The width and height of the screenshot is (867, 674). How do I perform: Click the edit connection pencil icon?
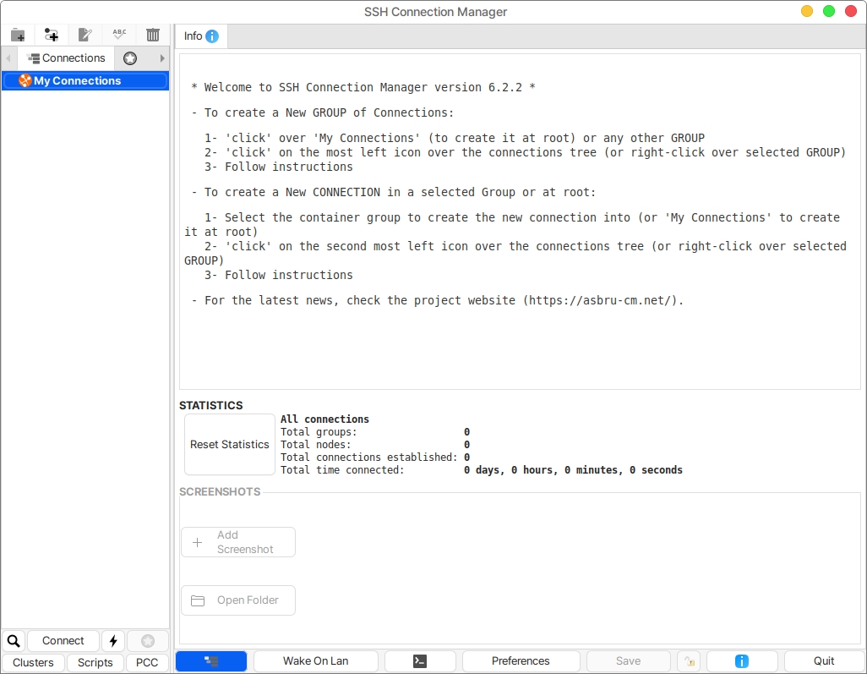[x=85, y=35]
